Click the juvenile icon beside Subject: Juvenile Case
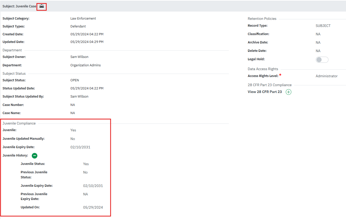This screenshot has height=219, width=346. [x=42, y=6]
